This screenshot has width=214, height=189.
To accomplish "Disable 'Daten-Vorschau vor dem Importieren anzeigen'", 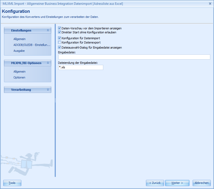I will pyautogui.click(x=60, y=28).
